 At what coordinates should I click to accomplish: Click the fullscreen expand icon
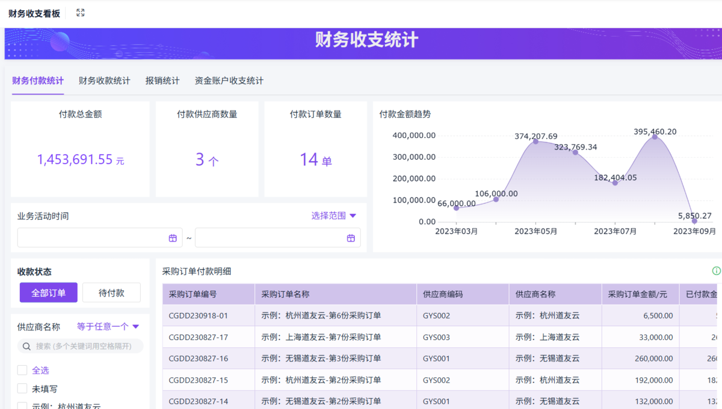pyautogui.click(x=81, y=13)
